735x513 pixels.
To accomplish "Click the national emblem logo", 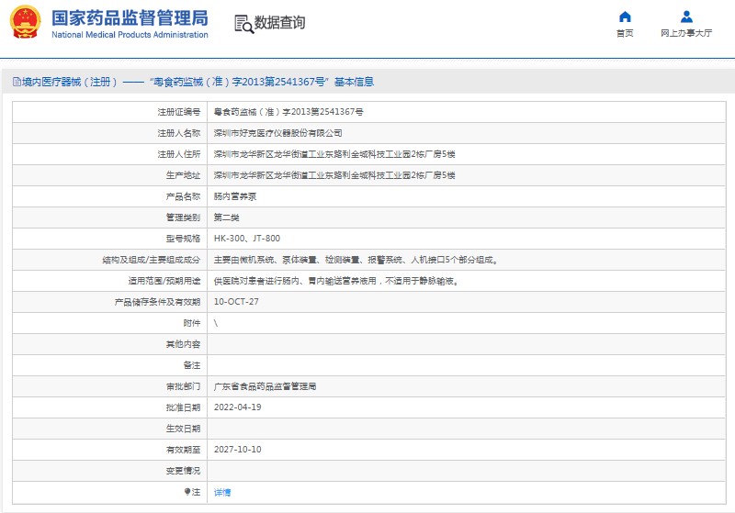I will point(26,22).
